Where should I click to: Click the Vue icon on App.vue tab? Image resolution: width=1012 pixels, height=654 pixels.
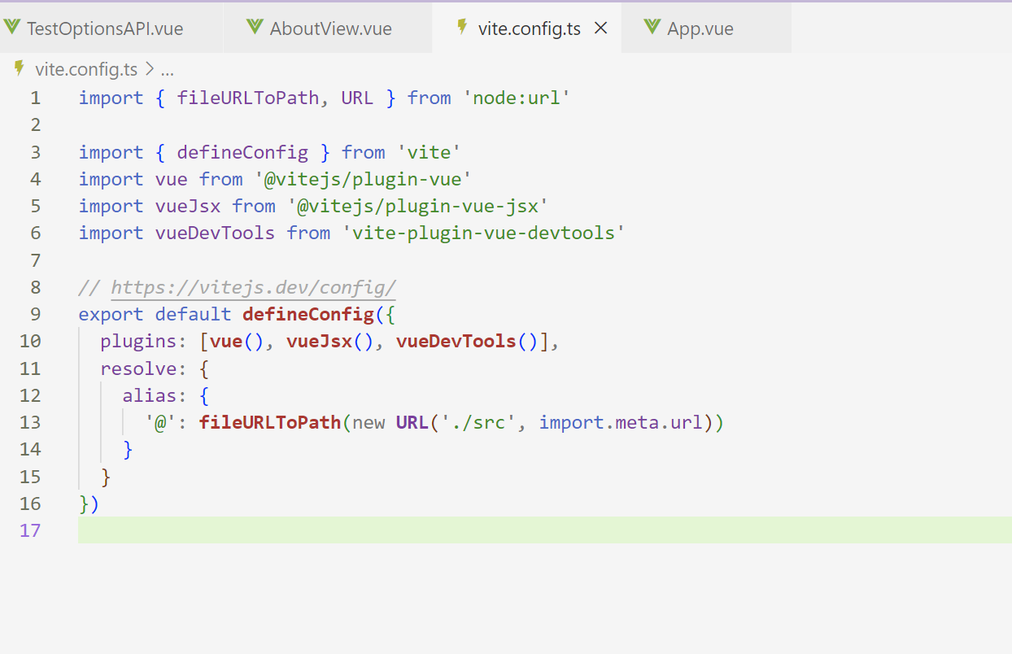pos(652,28)
